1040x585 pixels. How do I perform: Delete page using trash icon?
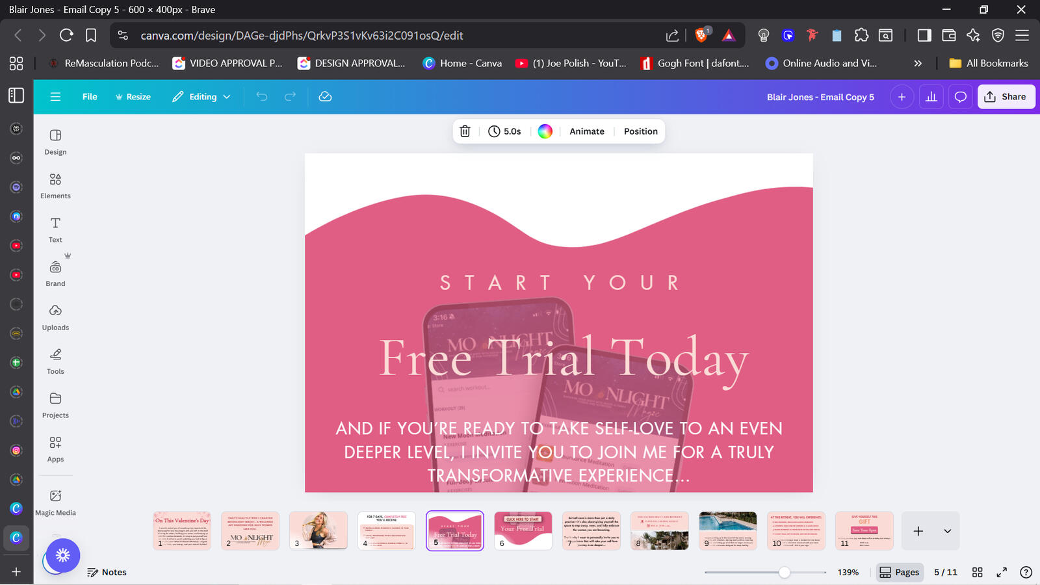tap(465, 131)
